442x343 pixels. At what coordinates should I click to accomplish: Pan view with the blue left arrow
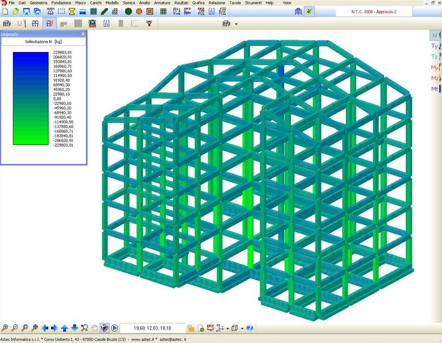click(45, 328)
